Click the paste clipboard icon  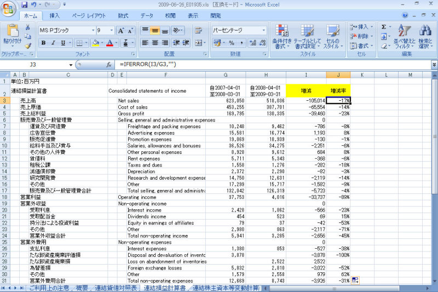(x=12, y=31)
